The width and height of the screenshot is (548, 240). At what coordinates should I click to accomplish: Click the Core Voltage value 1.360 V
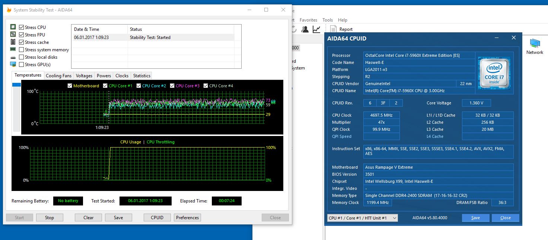pos(477,103)
